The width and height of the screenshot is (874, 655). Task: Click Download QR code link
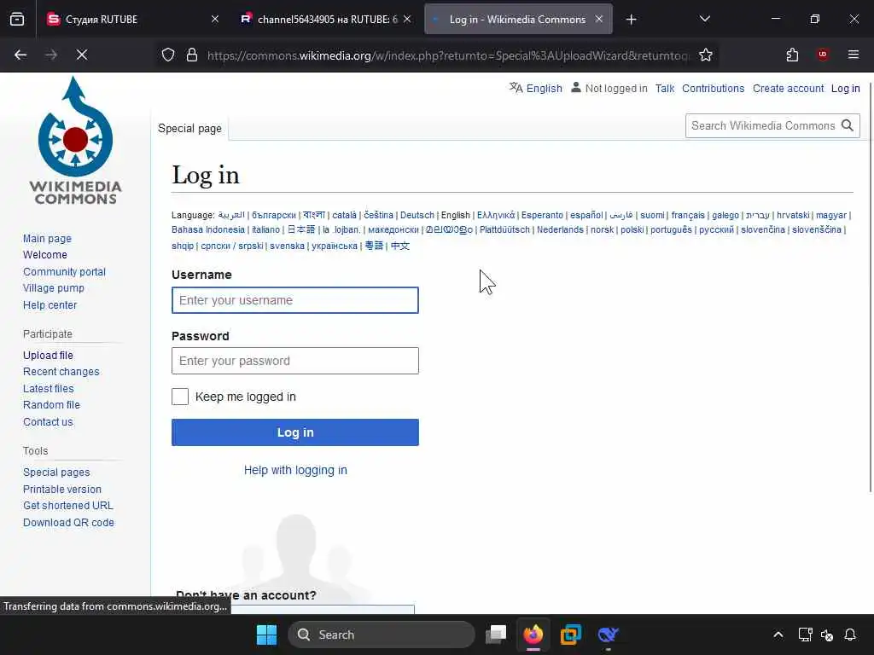pyautogui.click(x=68, y=523)
